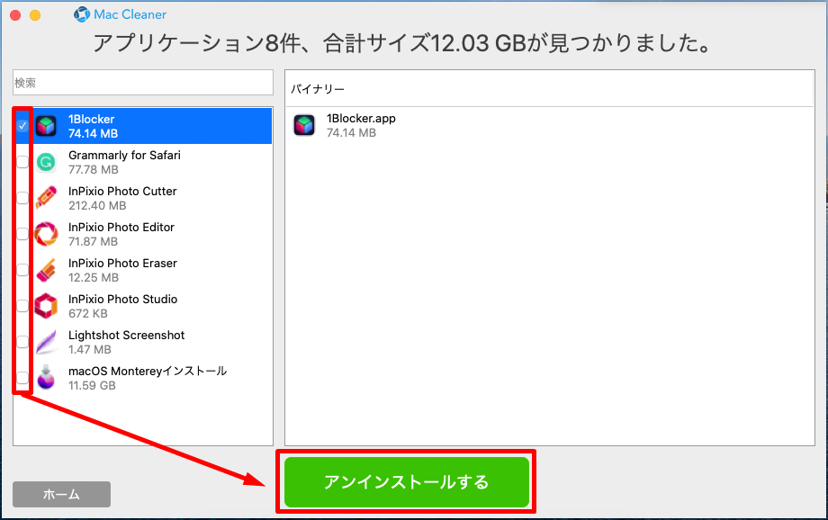This screenshot has width=828, height=520.
Task: Click the 11.59 GB size value
Action: pos(92,385)
